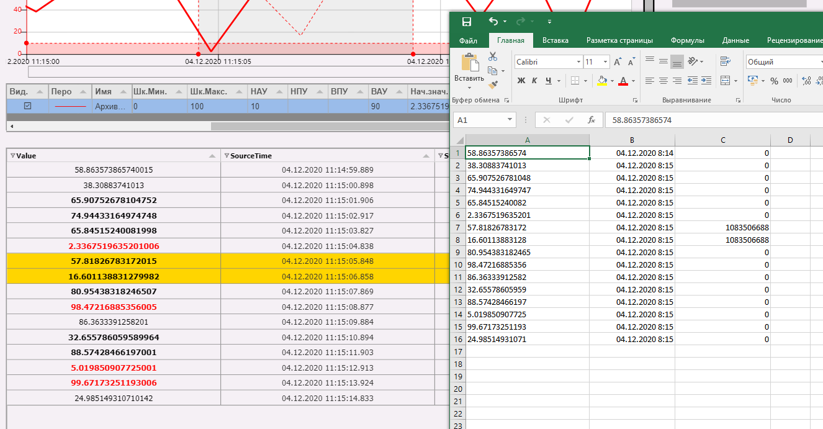Click the Файл button in Excel
Image resolution: width=823 pixels, height=429 pixels.
pyautogui.click(x=468, y=40)
